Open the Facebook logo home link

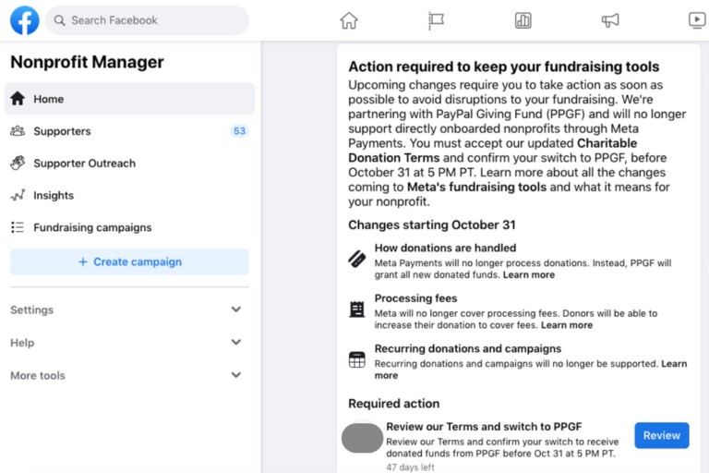24,20
